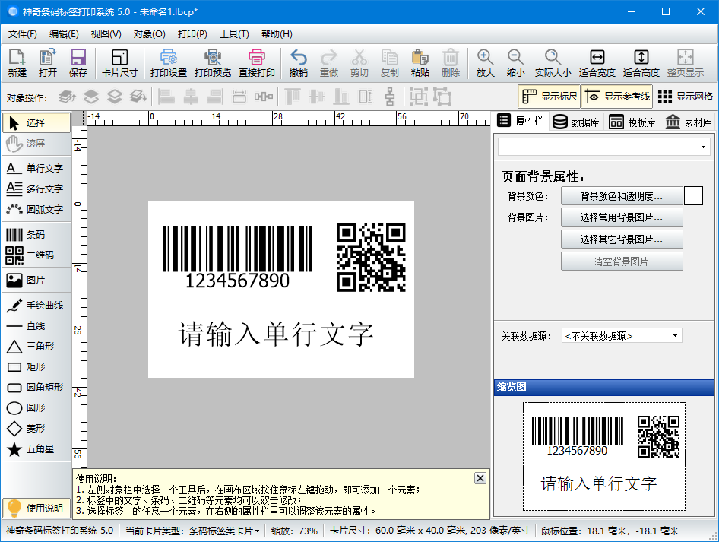719x542 pixels.
Task: Click the 打印预览 print preview icon
Action: click(x=213, y=63)
